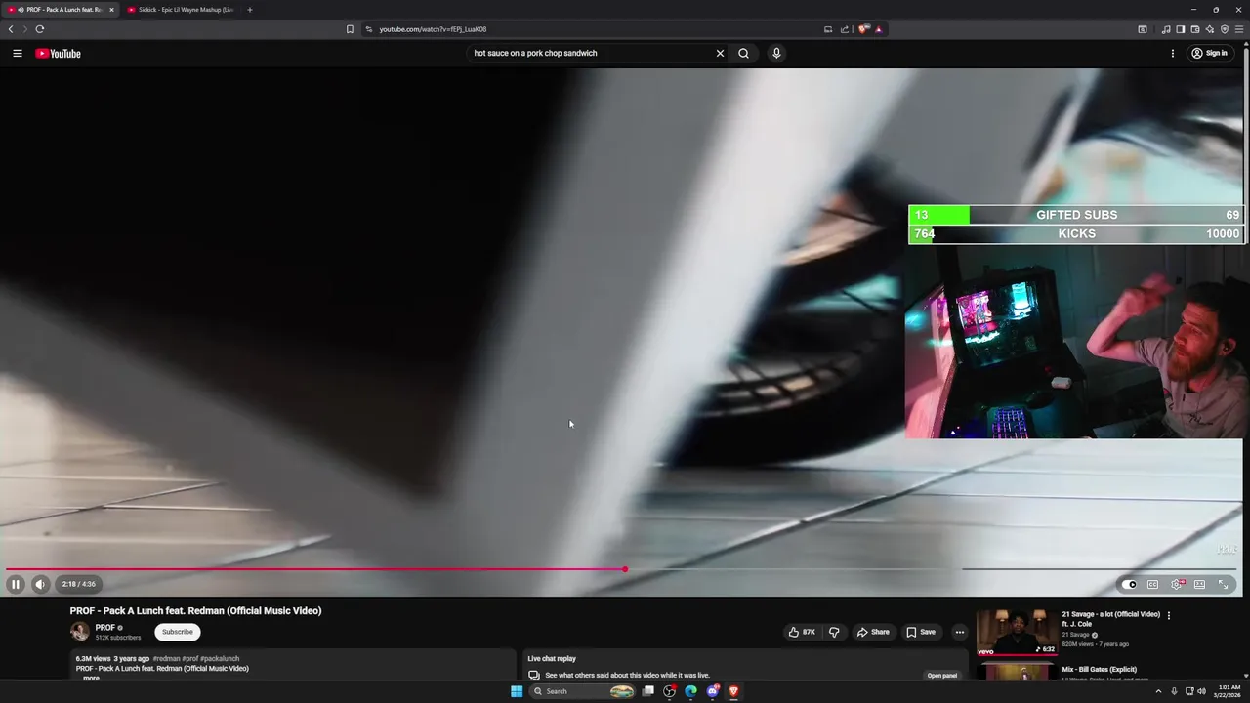Click the Windows taskbar search box
This screenshot has height=703, width=1250.
pos(583,691)
